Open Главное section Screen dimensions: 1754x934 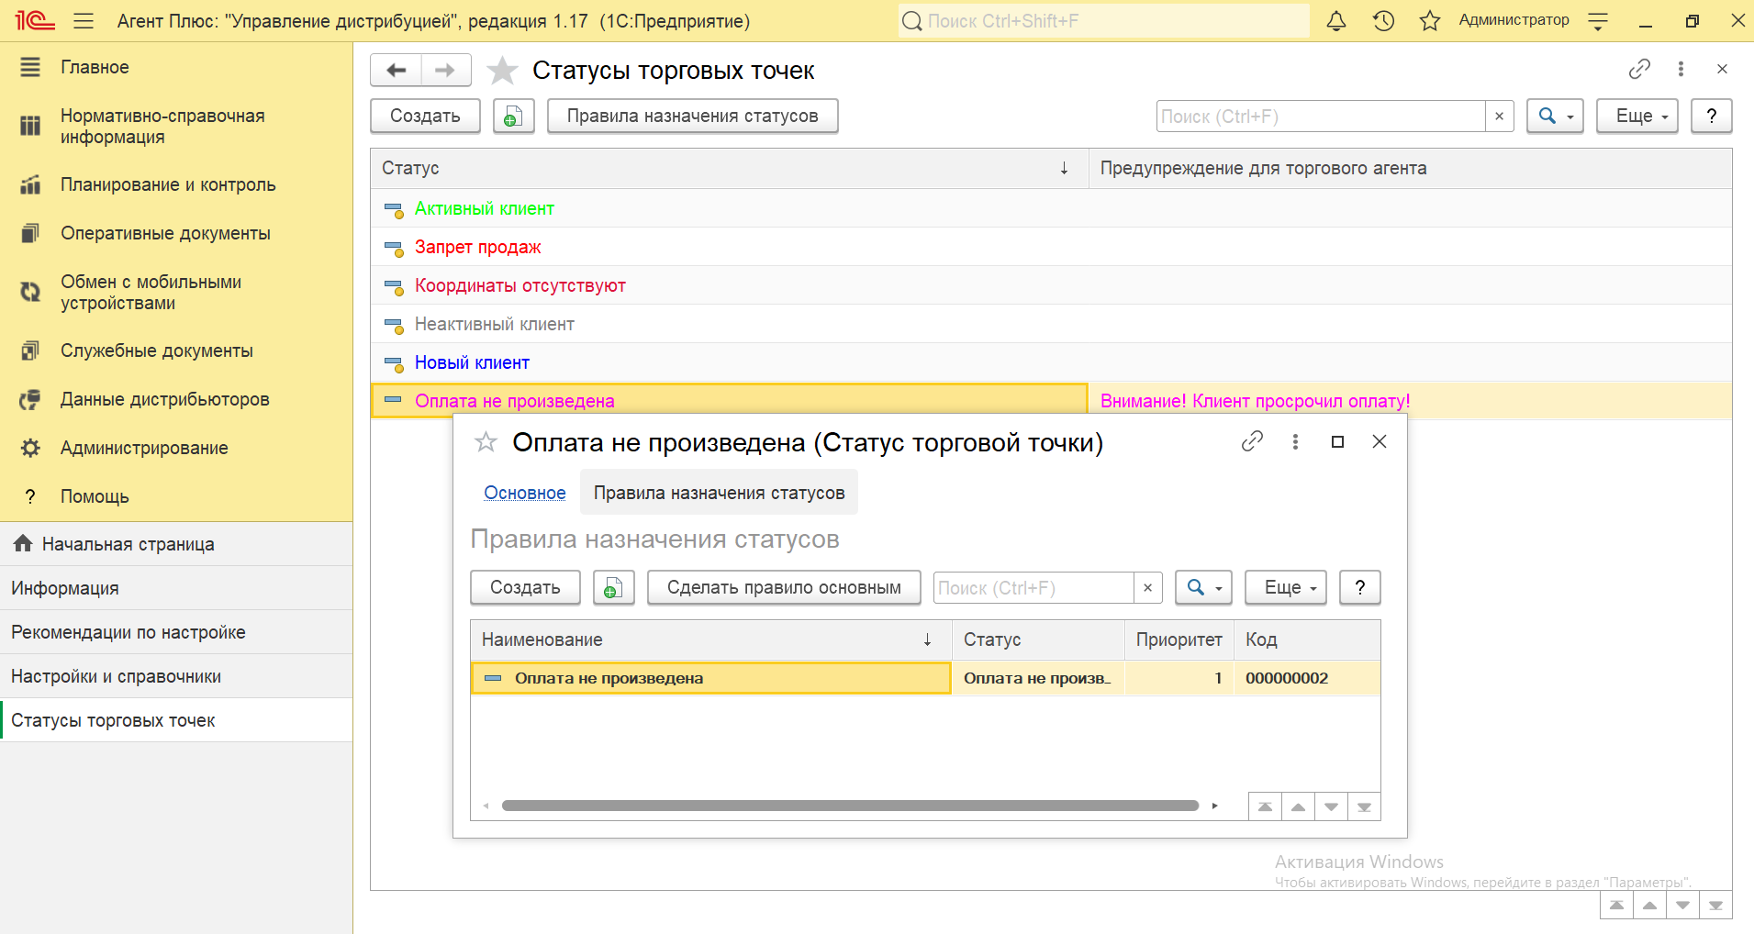[176, 67]
